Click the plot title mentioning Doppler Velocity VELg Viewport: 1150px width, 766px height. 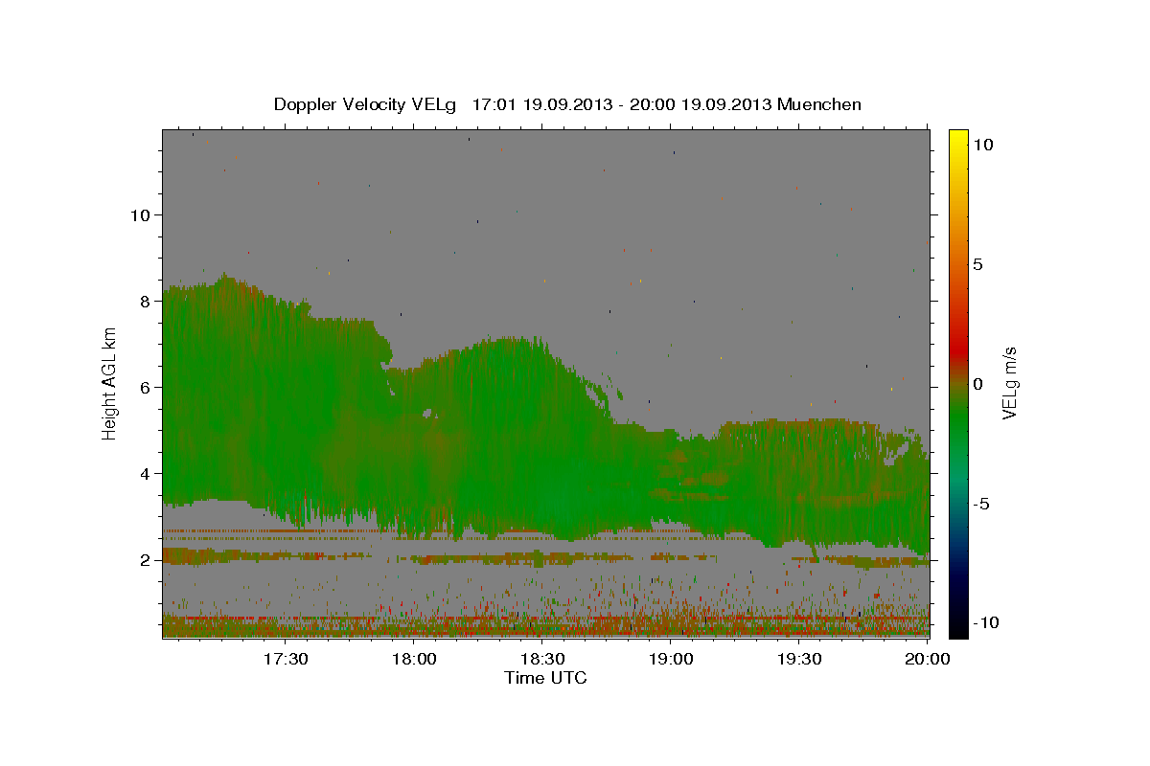[567, 104]
